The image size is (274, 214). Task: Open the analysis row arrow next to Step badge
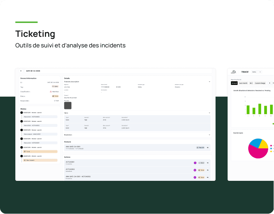pyautogui.click(x=208, y=148)
